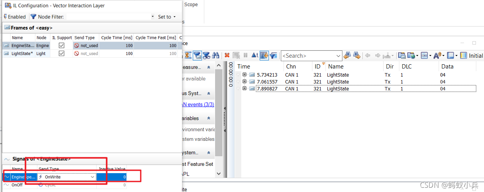Image resolution: width=484 pixels, height=192 pixels.
Task: Click the previous (left arrow) navigation icon
Action: tap(367, 55)
